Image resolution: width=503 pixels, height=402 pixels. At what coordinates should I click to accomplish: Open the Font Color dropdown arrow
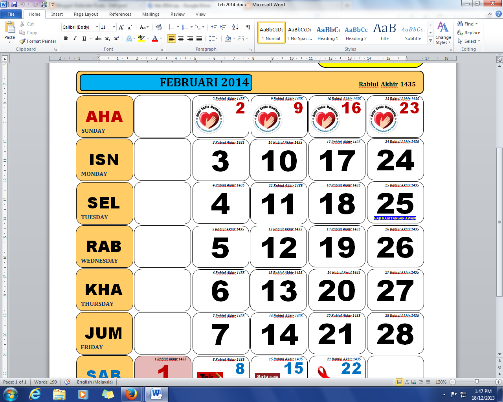tap(161, 38)
